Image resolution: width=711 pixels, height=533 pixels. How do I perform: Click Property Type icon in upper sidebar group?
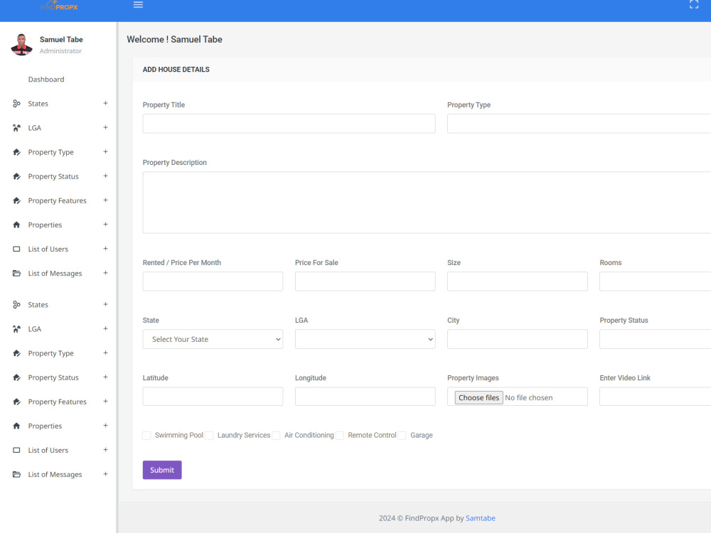point(17,152)
